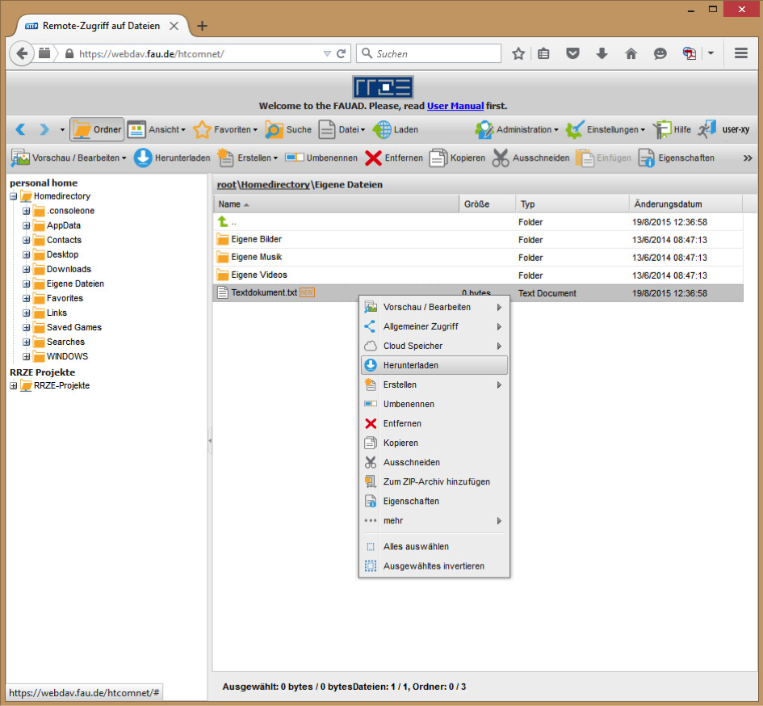Image resolution: width=763 pixels, height=706 pixels.
Task: Toggle the Ordner folder tree panel
Action: pyautogui.click(x=97, y=129)
